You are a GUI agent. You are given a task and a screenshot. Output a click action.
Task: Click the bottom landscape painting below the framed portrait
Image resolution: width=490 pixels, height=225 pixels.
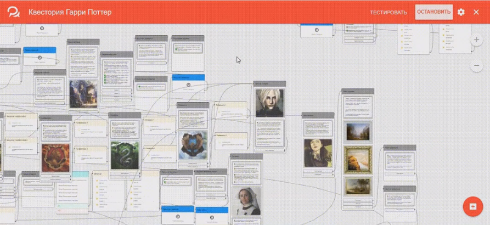pyautogui.click(x=358, y=187)
